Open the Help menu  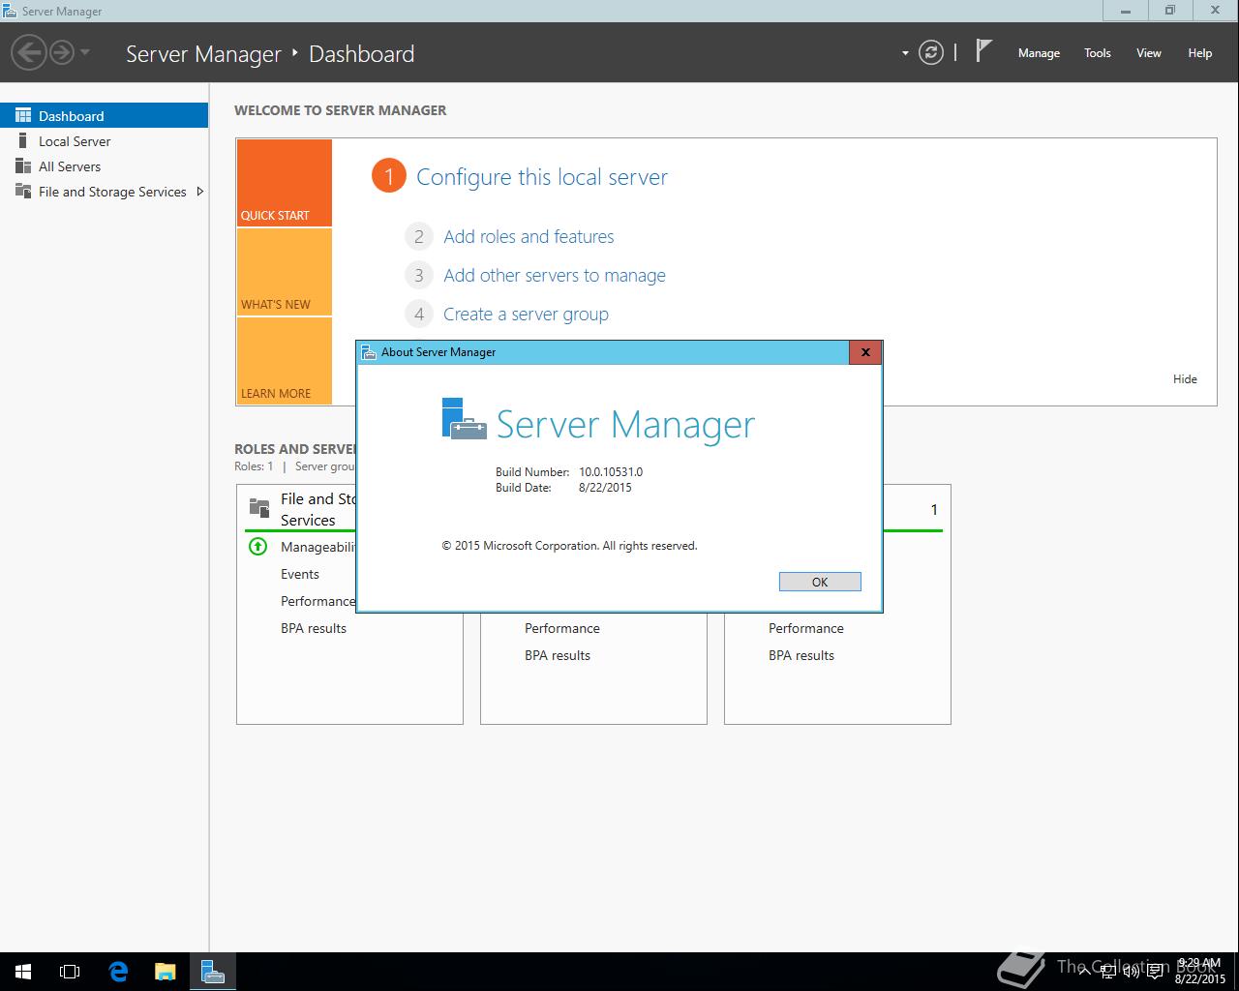click(x=1199, y=53)
